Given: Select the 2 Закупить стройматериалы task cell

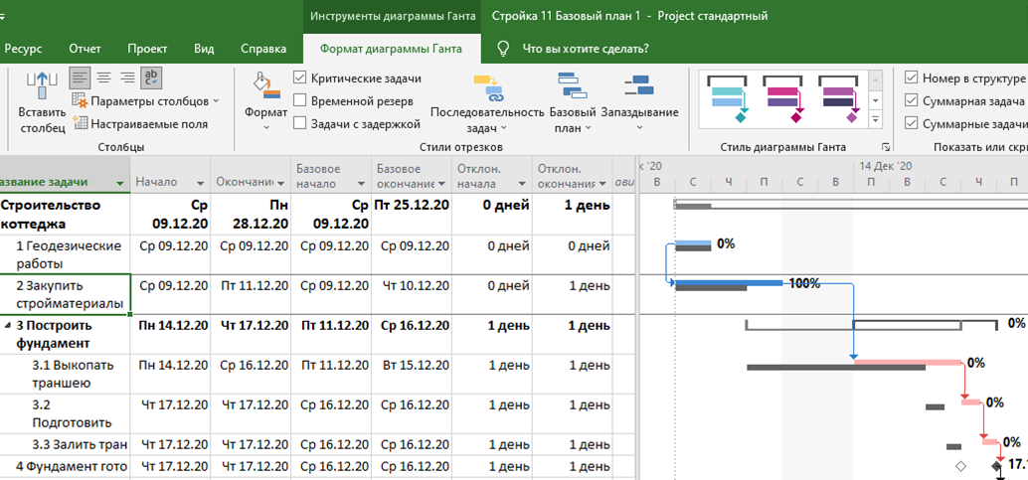Looking at the screenshot, I should (x=65, y=294).
